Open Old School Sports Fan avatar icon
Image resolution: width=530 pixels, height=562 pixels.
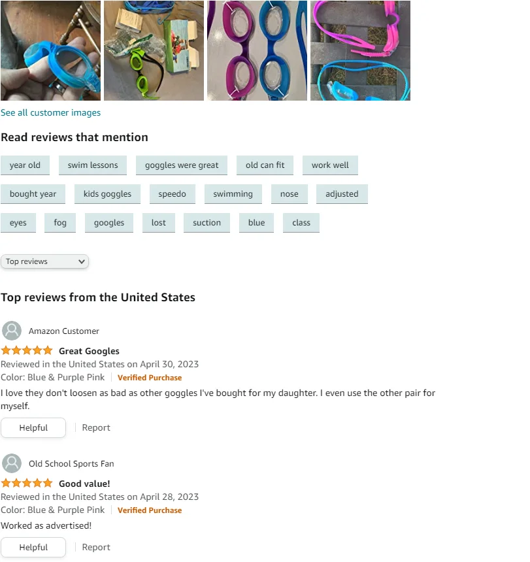(x=12, y=463)
